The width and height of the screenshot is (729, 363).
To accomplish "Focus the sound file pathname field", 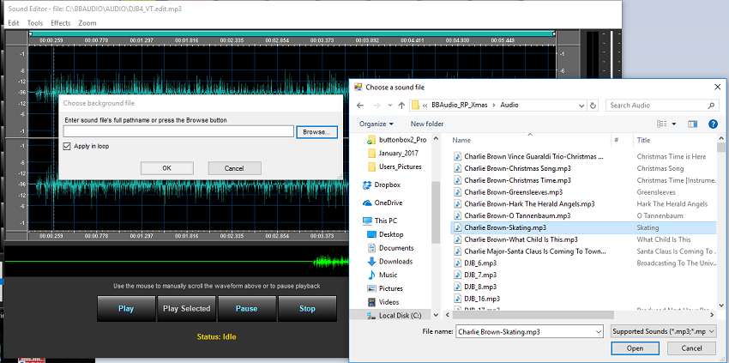I will point(178,131).
